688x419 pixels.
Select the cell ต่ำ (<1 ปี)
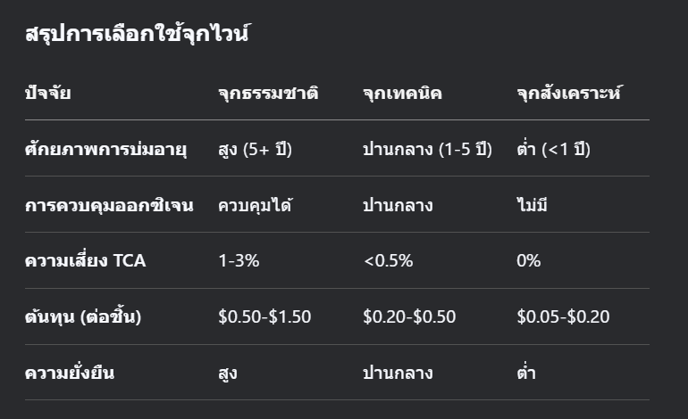[x=553, y=149]
